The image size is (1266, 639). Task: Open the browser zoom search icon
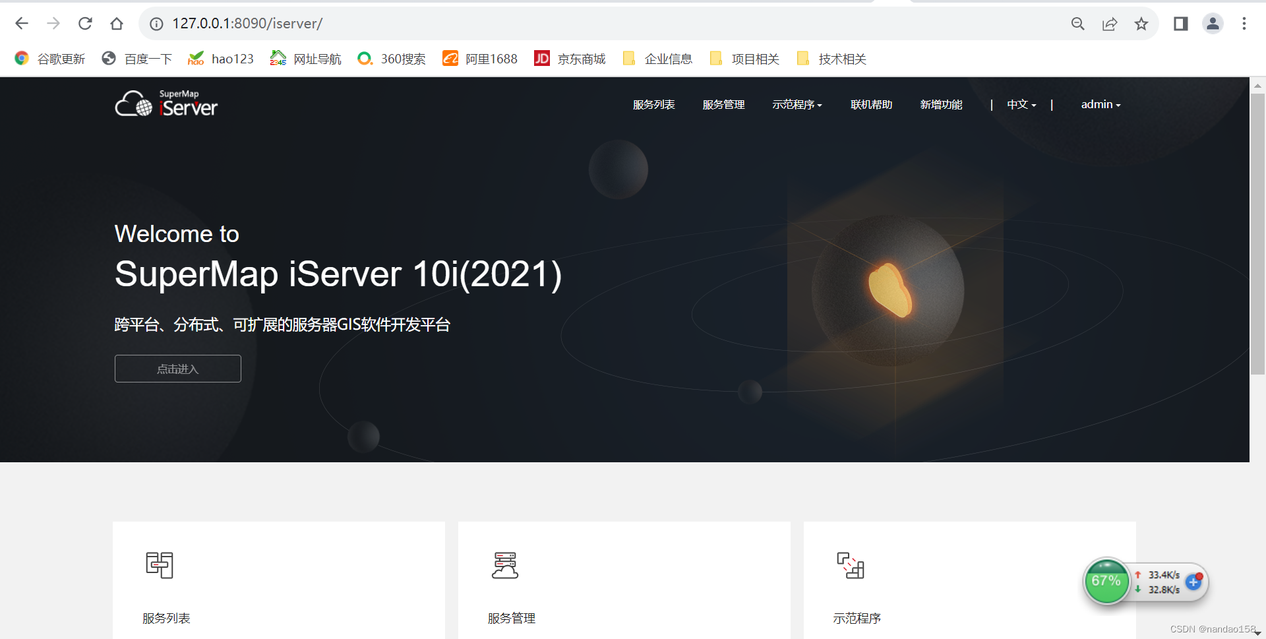[x=1077, y=23]
